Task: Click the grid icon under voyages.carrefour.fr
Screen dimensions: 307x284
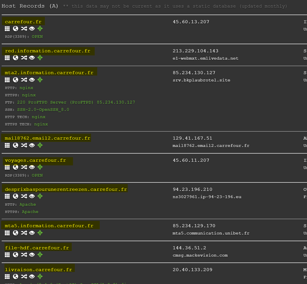Action: click(7, 167)
